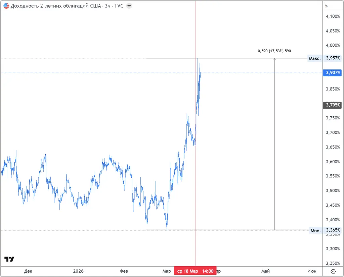Click the gray 3,795% crosshair price label
The image size is (344, 277).
point(332,105)
